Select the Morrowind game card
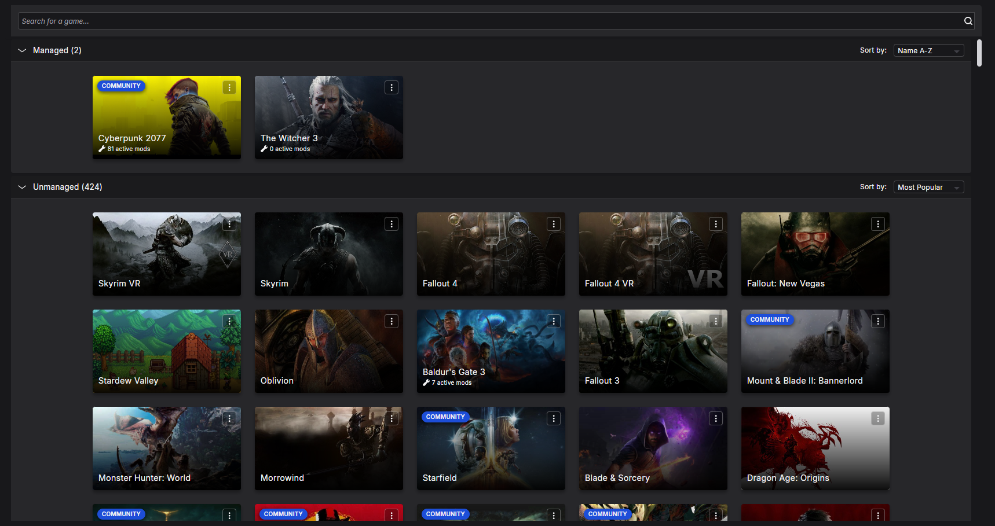 click(x=329, y=448)
